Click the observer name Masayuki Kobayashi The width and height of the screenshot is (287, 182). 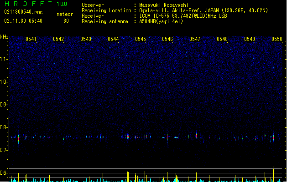[164, 5]
